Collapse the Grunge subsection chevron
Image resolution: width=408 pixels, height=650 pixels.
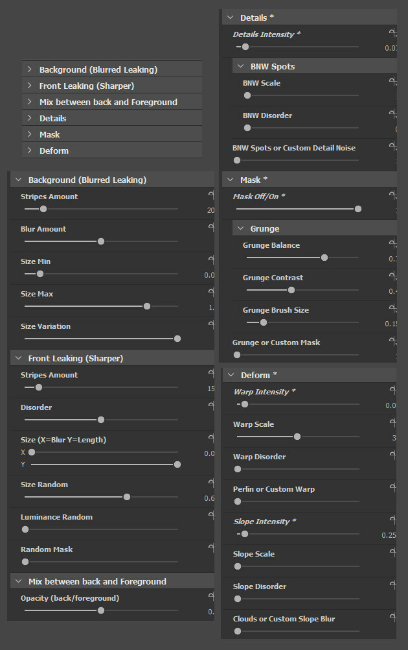pos(240,228)
